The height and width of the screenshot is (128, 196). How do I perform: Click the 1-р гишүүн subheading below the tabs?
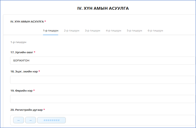click(18, 42)
